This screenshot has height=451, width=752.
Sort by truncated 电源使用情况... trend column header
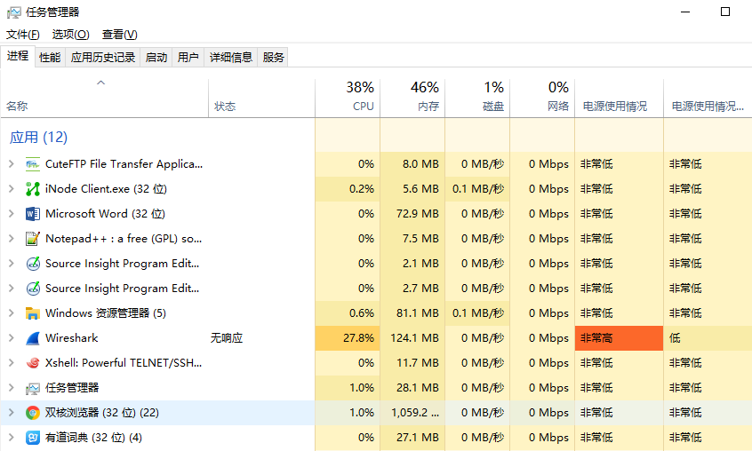point(708,99)
